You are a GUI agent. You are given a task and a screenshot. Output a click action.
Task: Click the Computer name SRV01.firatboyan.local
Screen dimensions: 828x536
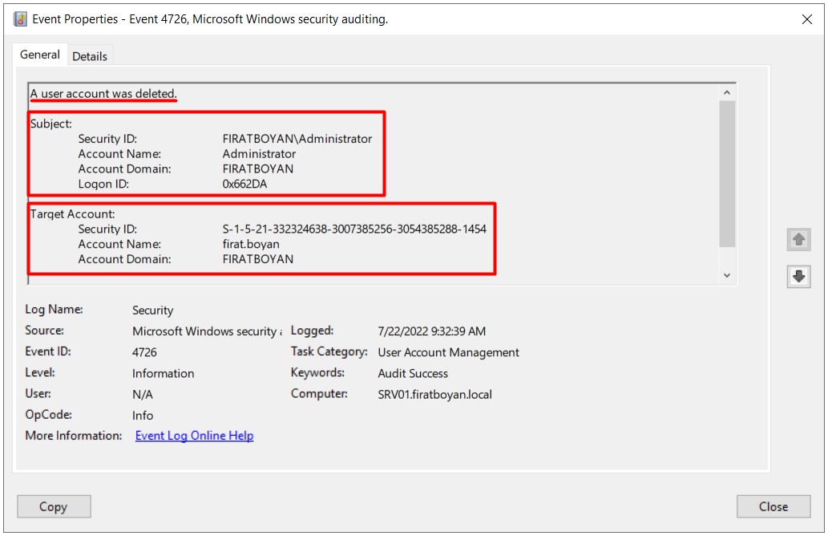point(434,394)
